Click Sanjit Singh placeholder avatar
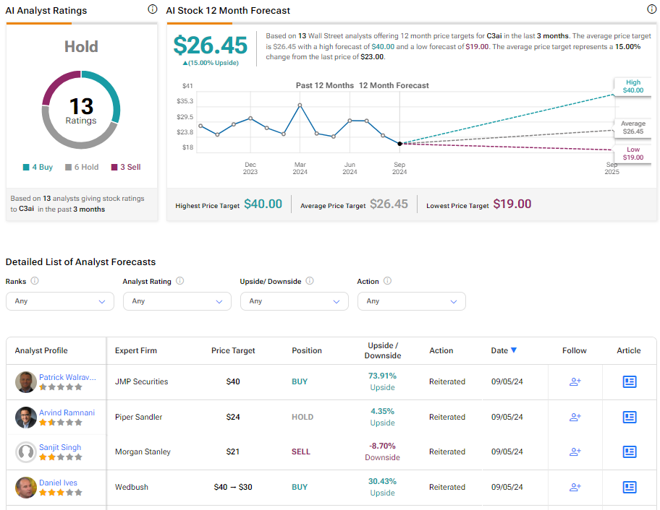 pyautogui.click(x=25, y=452)
